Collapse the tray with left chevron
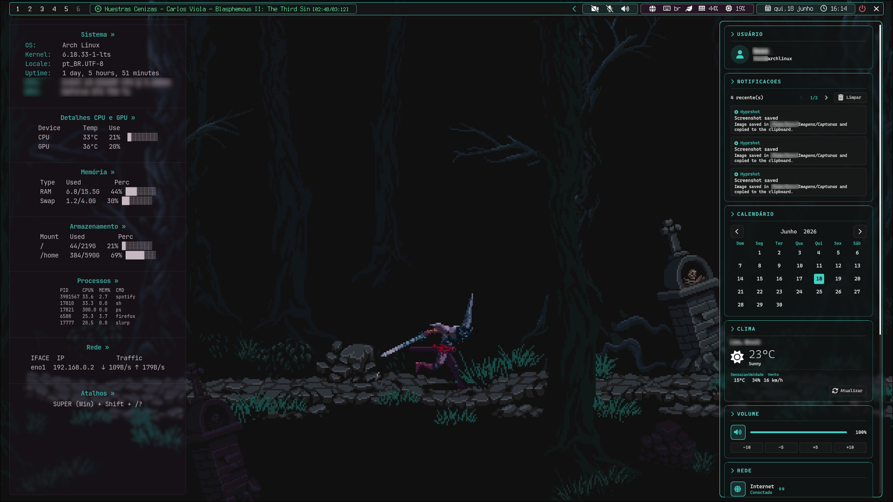 coord(574,9)
